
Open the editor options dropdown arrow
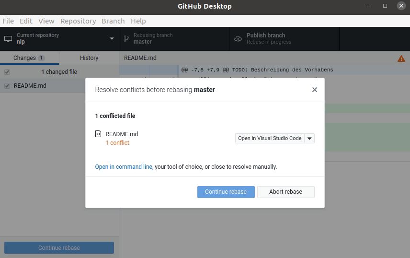click(309, 138)
